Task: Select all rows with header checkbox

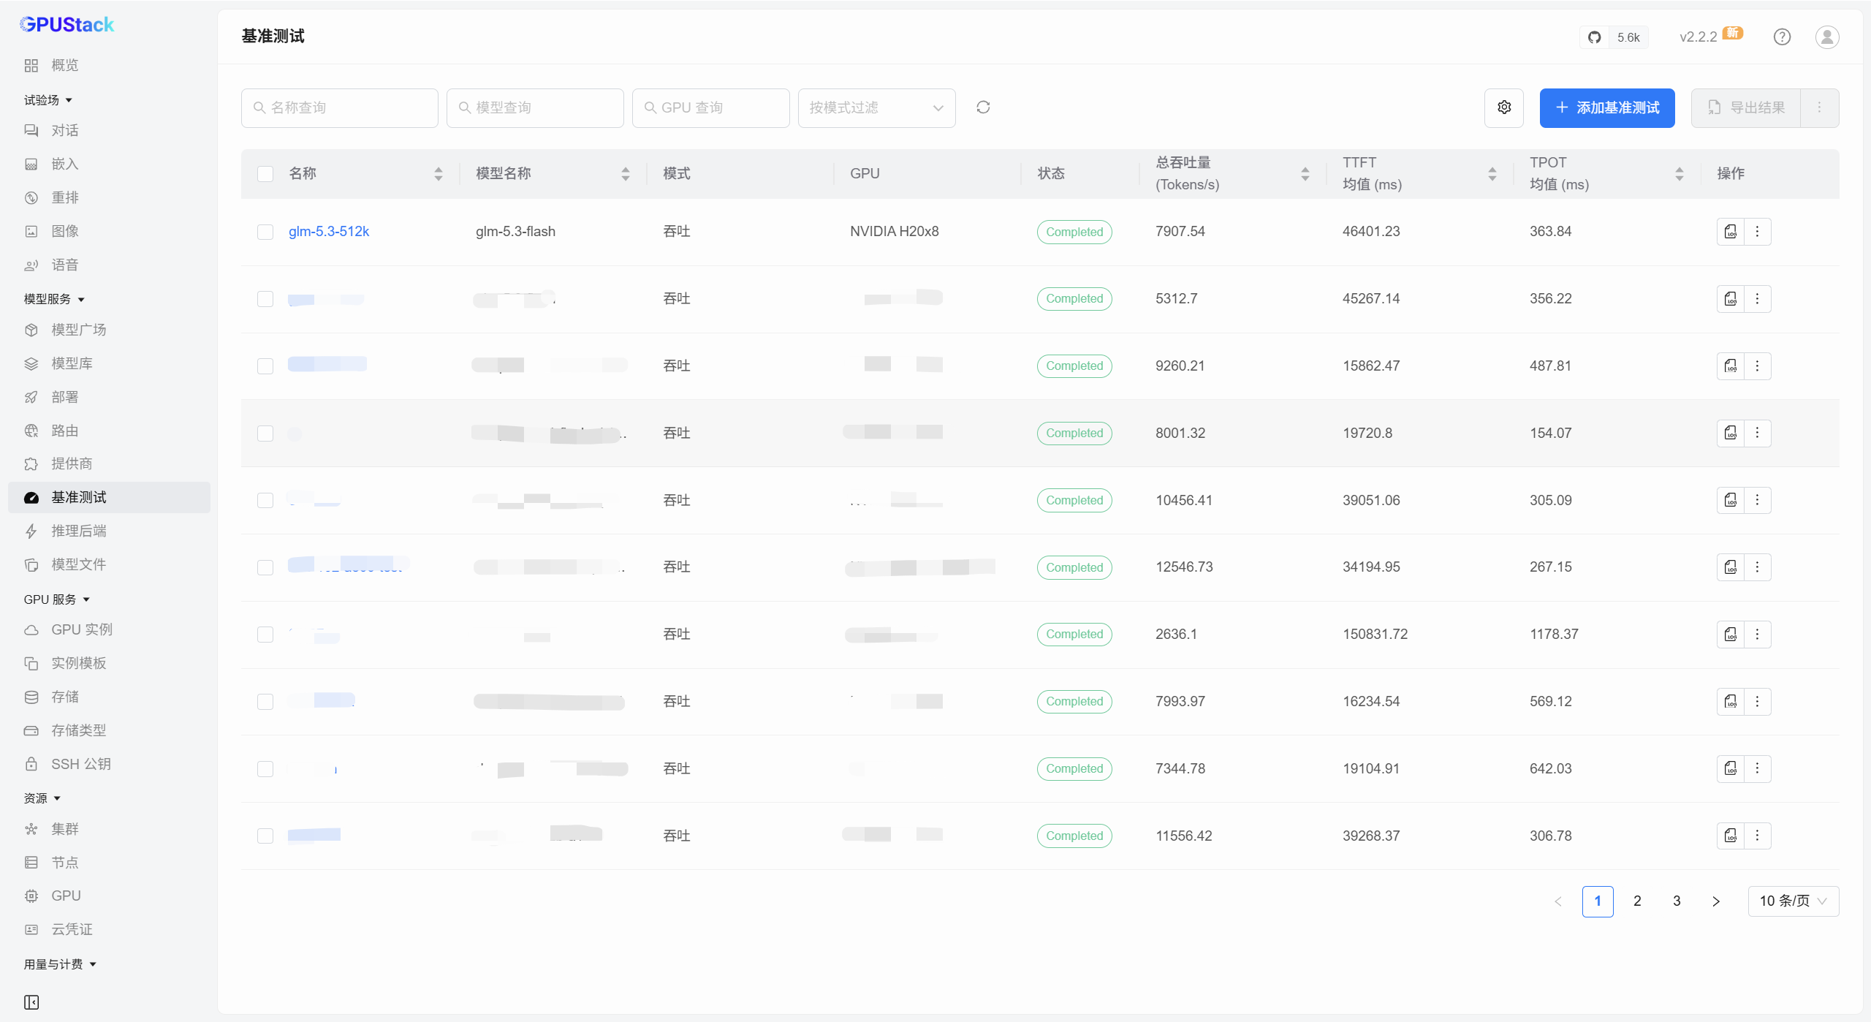Action: [x=265, y=174]
